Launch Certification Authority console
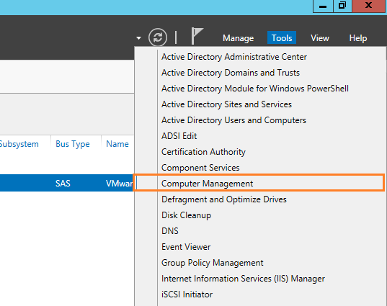 (x=203, y=152)
